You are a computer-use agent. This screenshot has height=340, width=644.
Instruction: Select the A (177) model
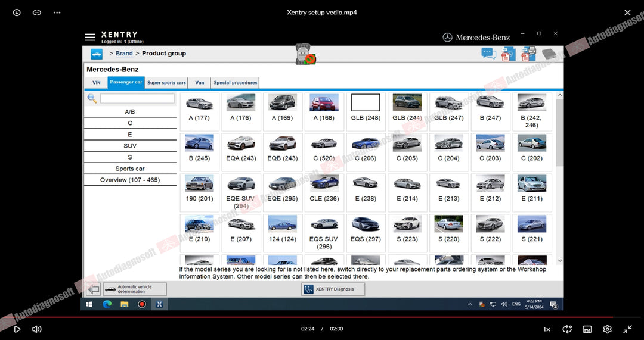199,111
